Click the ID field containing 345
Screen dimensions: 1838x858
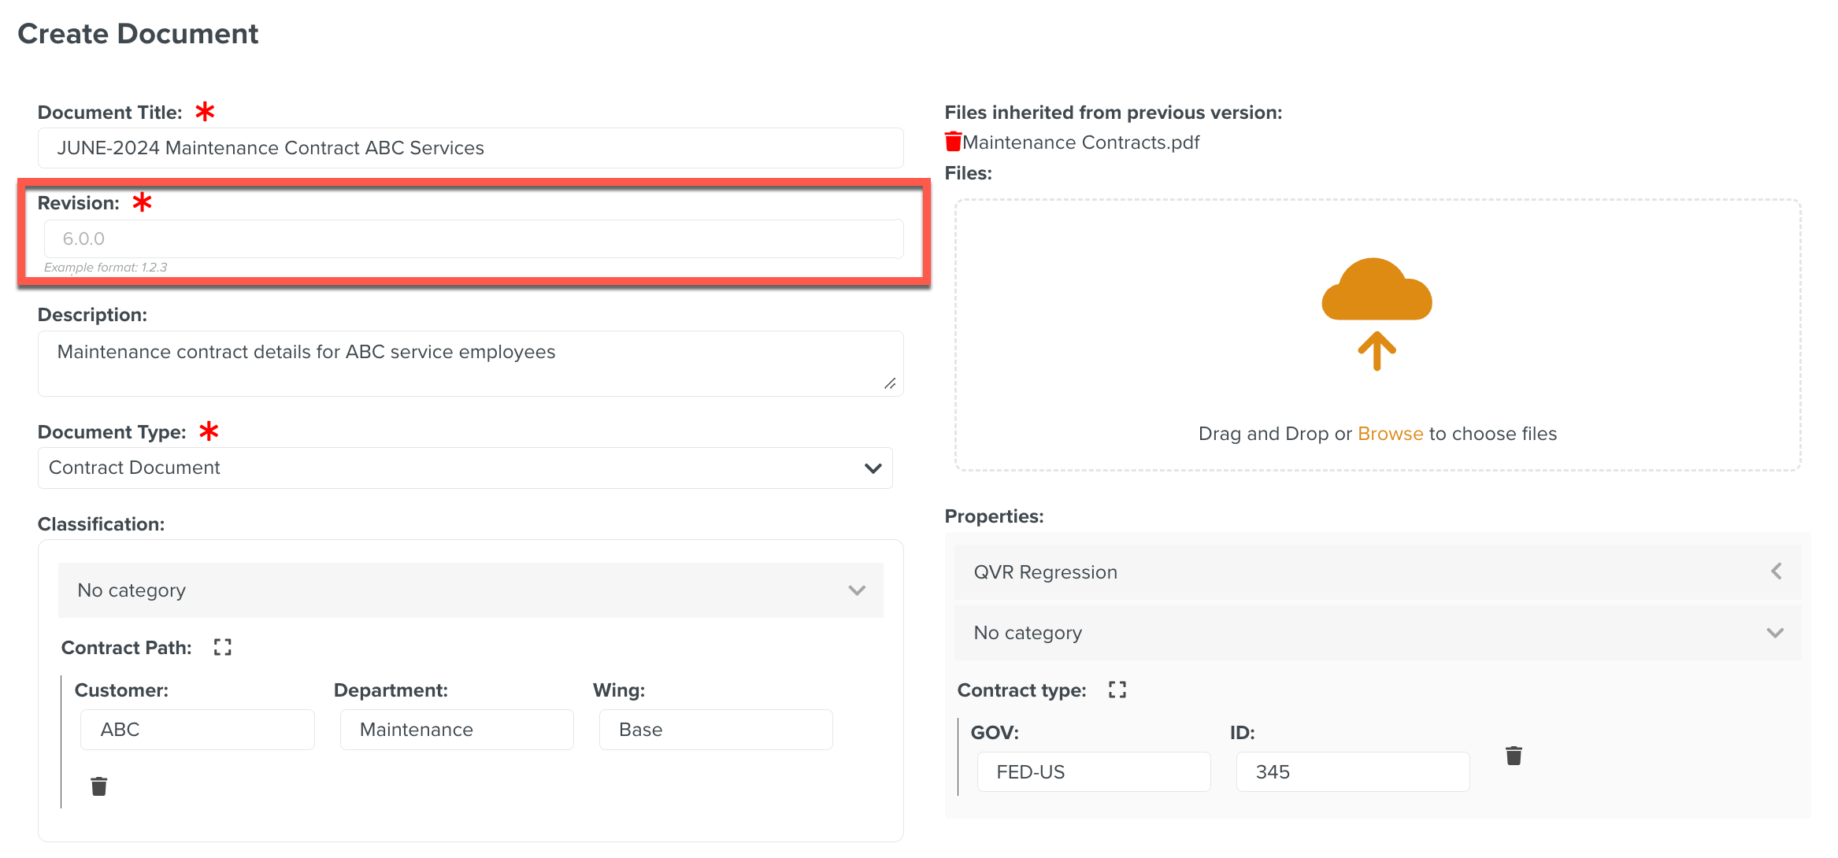point(1352,771)
